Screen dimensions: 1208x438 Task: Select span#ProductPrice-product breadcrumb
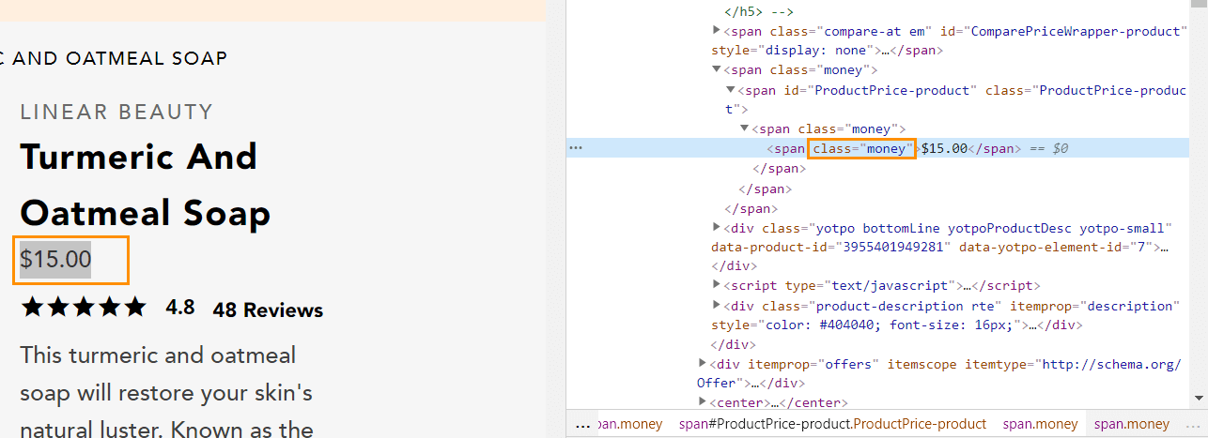(832, 424)
